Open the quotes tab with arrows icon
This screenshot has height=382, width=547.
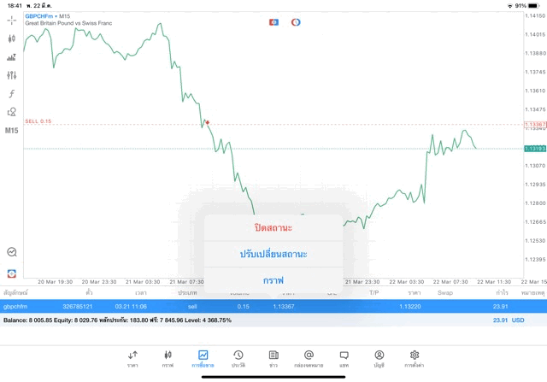(132, 359)
